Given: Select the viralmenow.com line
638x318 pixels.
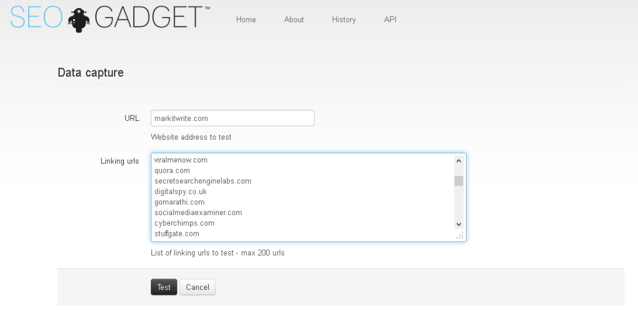Looking at the screenshot, I should 181,160.
